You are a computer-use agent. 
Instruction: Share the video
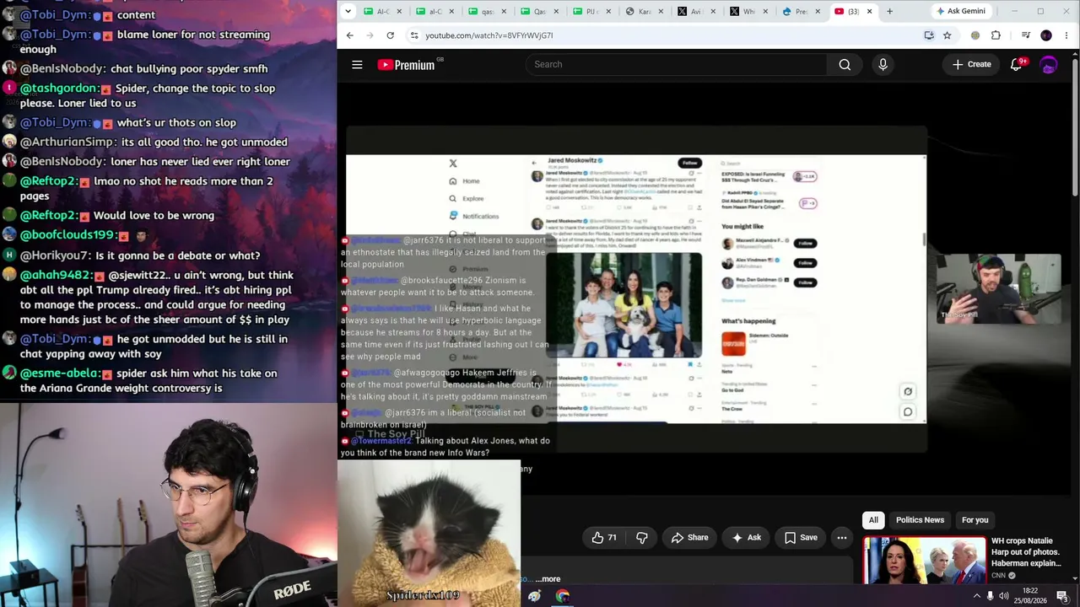pyautogui.click(x=690, y=538)
